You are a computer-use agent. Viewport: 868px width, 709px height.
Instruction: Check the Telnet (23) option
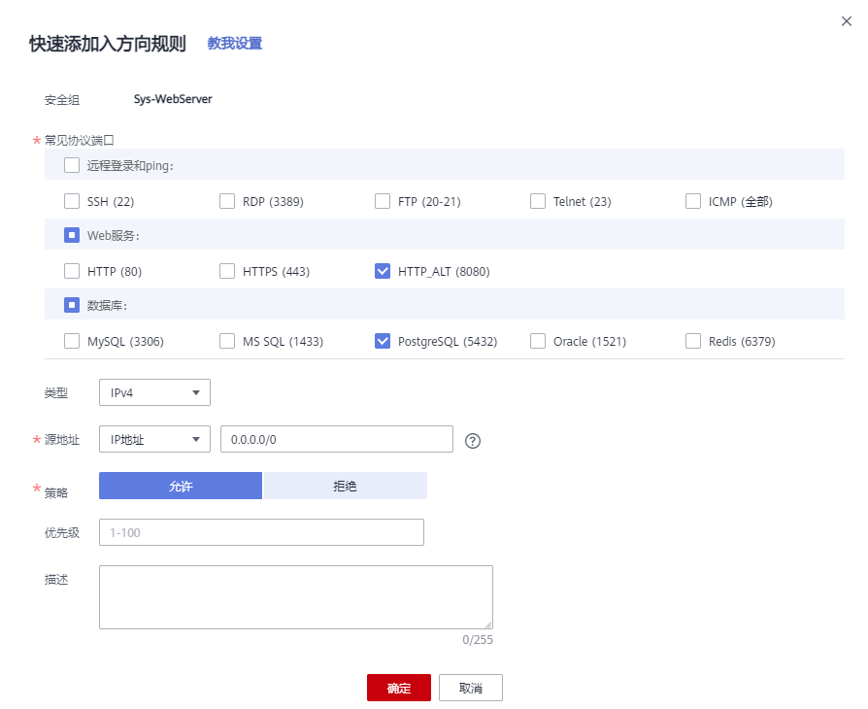tap(538, 201)
